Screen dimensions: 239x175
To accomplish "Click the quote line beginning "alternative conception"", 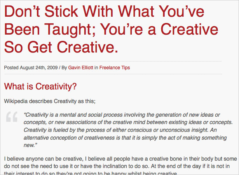I will (x=125, y=138).
